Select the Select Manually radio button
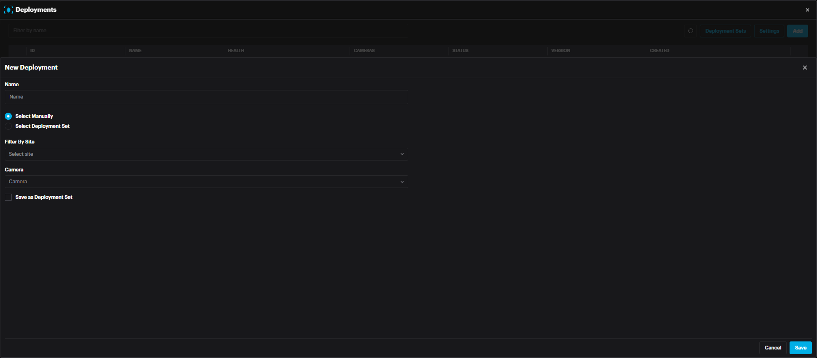 [x=9, y=116]
